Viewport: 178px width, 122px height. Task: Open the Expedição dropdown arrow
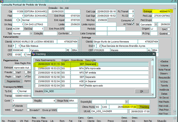click(127, 102)
